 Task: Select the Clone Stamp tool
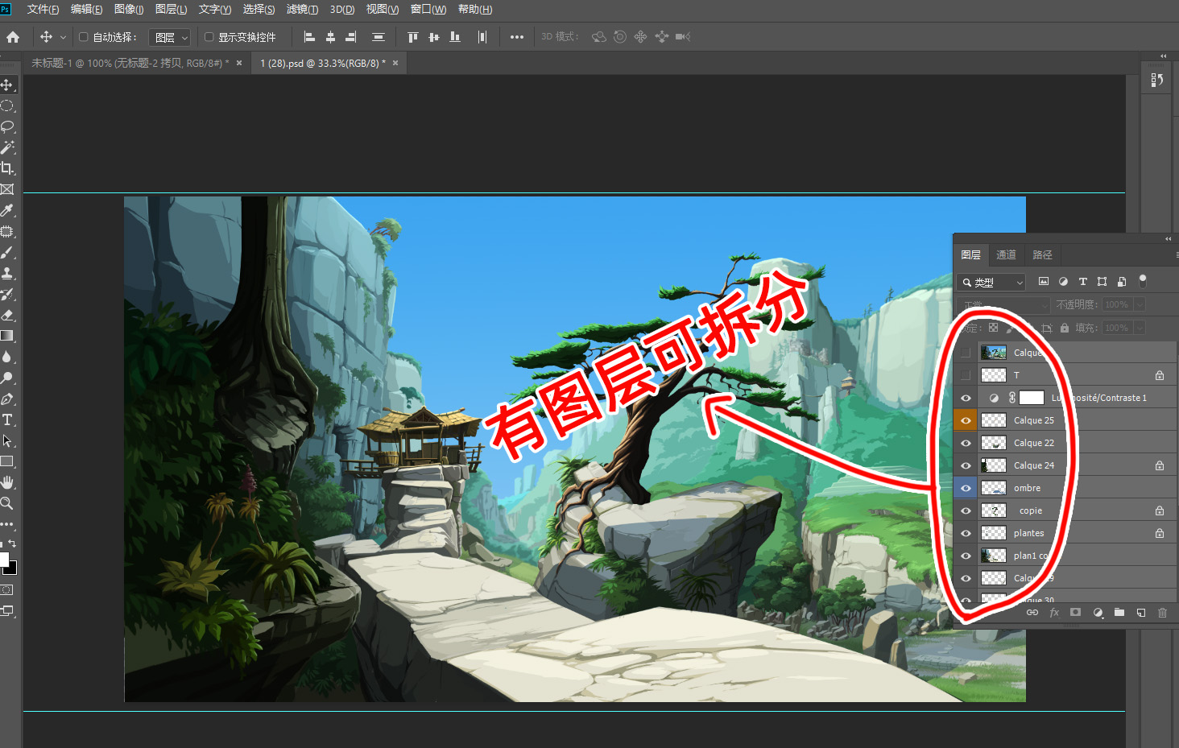click(6, 273)
